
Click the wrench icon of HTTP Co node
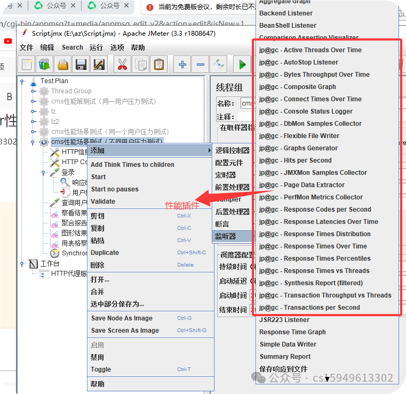pos(55,162)
